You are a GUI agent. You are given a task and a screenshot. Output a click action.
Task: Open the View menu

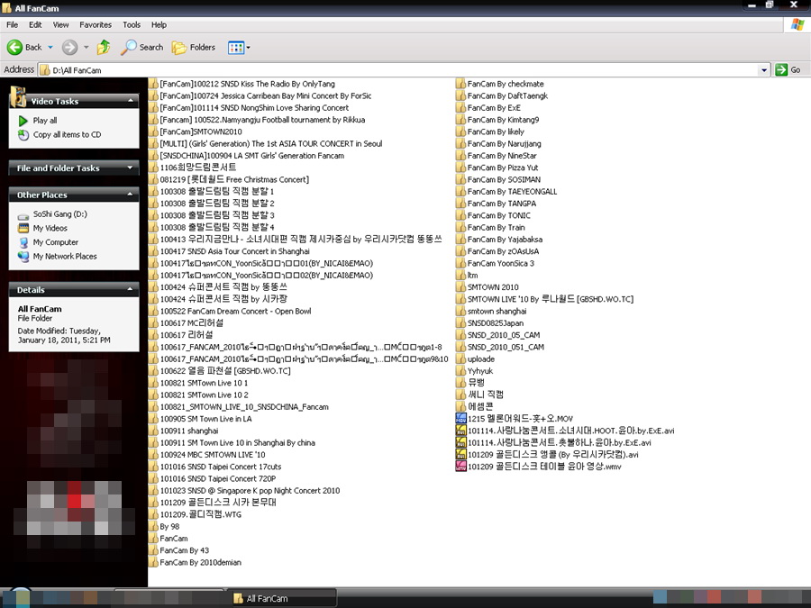point(60,25)
